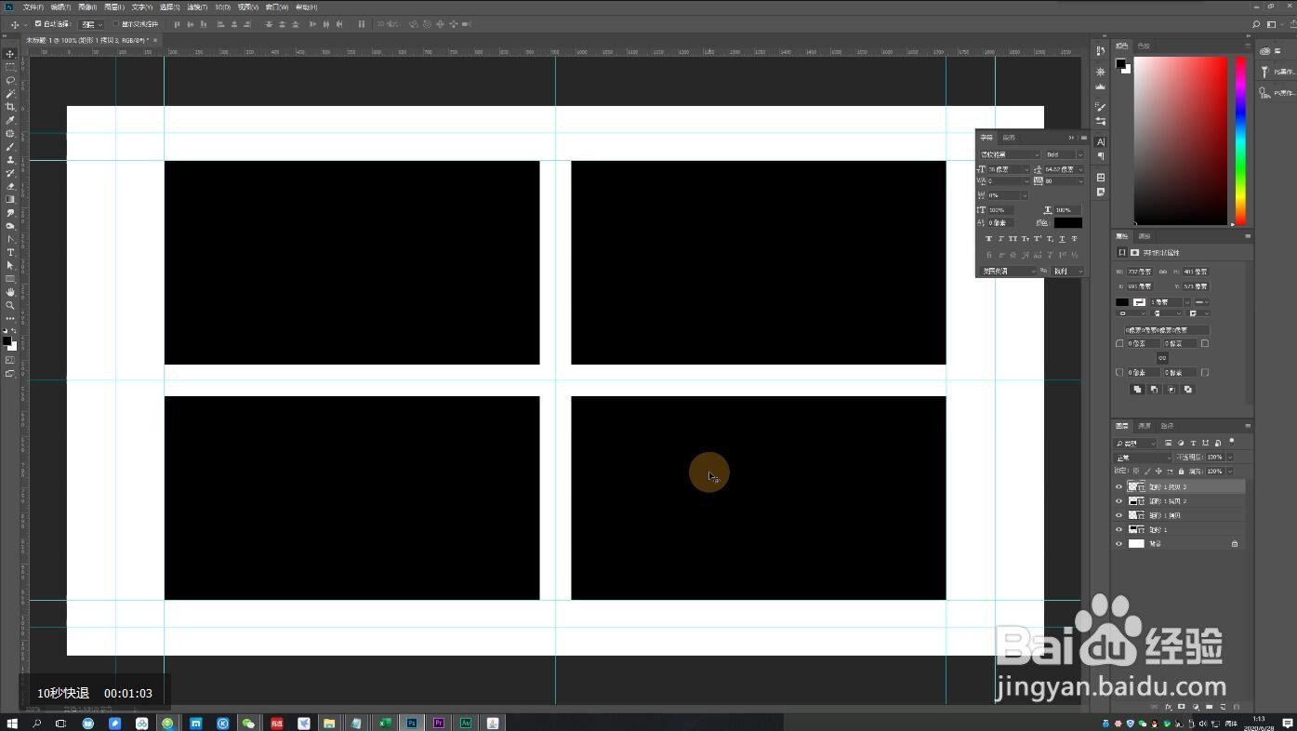This screenshot has width=1297, height=731.
Task: Toggle show transform controls checkbox
Action: 115,23
